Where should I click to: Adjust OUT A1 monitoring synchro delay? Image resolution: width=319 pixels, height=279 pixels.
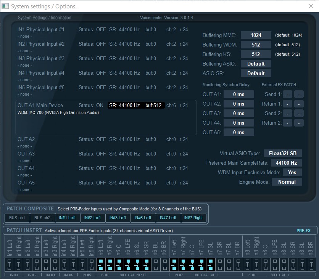[238, 94]
